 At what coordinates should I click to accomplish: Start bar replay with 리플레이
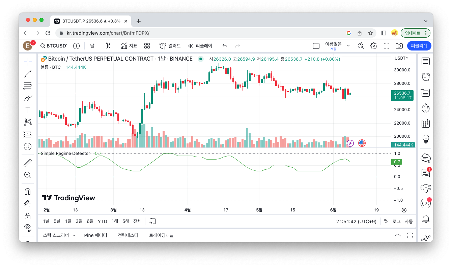(x=200, y=46)
